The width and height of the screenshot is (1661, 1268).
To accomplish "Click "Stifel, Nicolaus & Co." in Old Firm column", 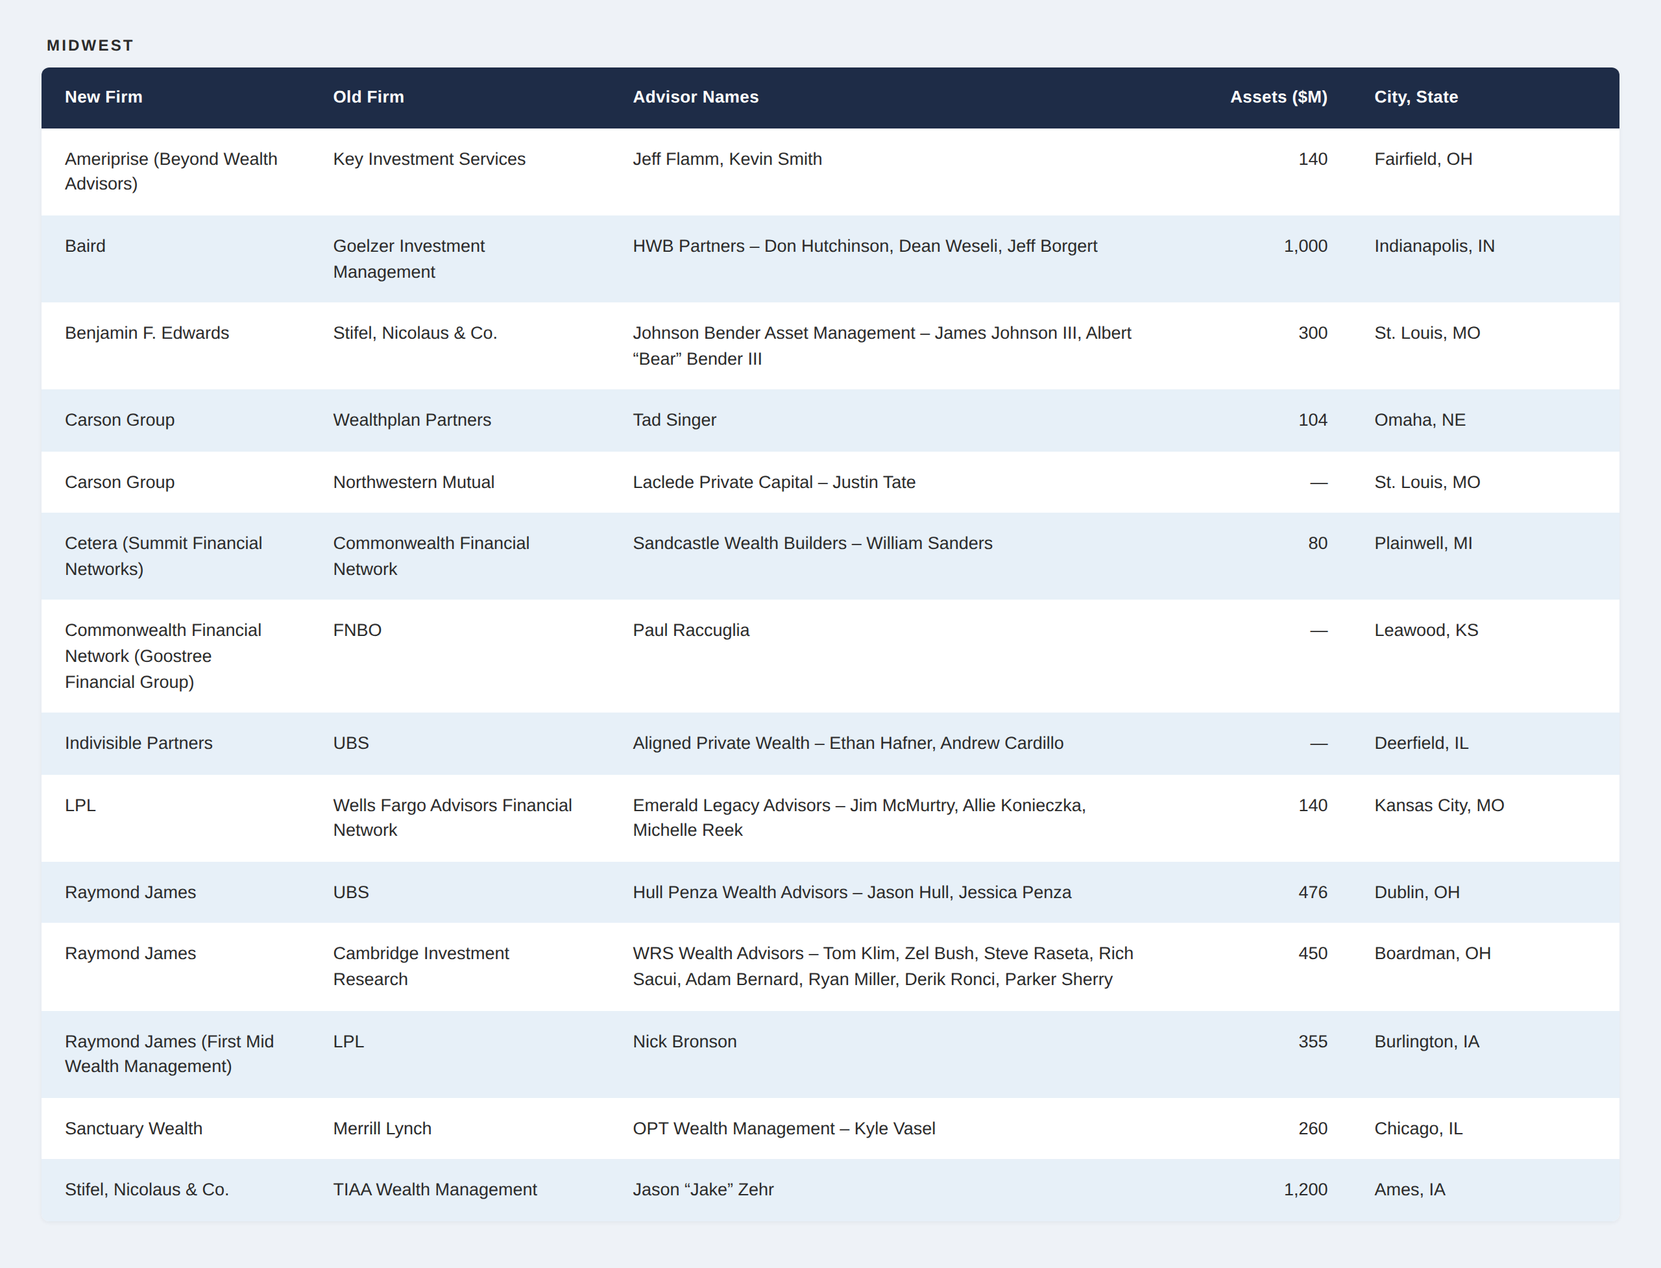I will pos(415,333).
